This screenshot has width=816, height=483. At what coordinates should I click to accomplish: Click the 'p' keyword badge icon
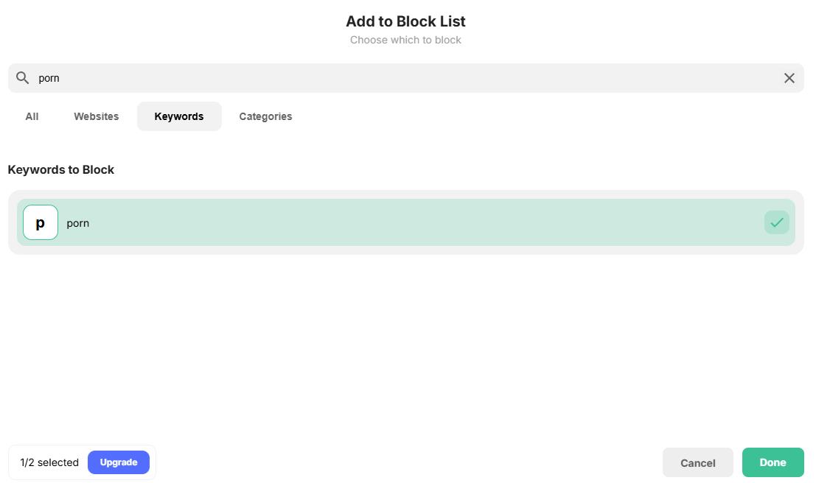pyautogui.click(x=40, y=222)
